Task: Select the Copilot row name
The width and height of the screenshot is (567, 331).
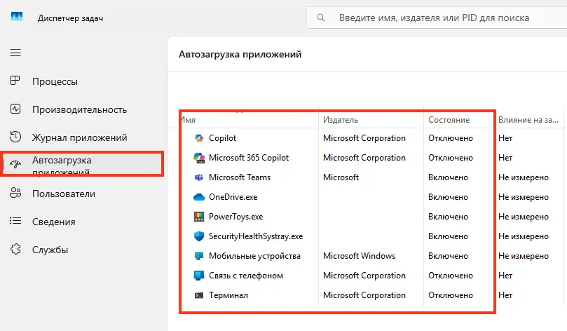Action: [222, 138]
